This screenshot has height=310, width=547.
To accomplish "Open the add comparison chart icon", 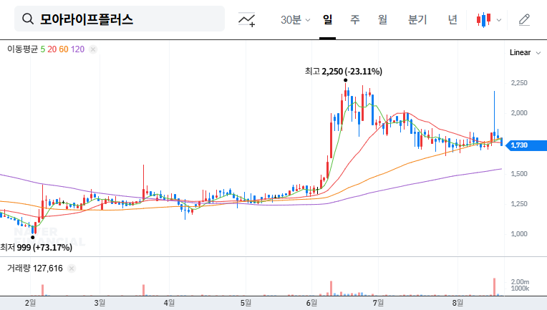I will click(247, 19).
